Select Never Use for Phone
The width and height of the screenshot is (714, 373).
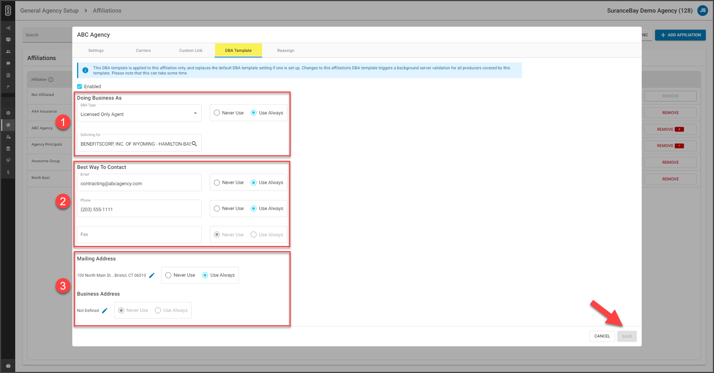click(x=217, y=209)
